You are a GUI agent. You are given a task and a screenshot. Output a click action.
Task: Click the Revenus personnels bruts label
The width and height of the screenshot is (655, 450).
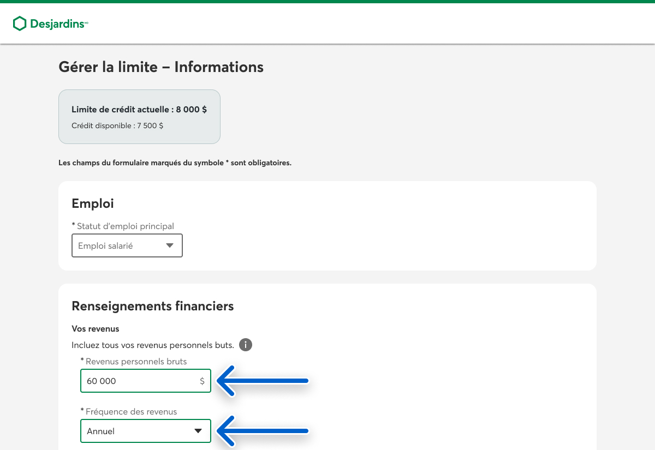[x=136, y=361]
